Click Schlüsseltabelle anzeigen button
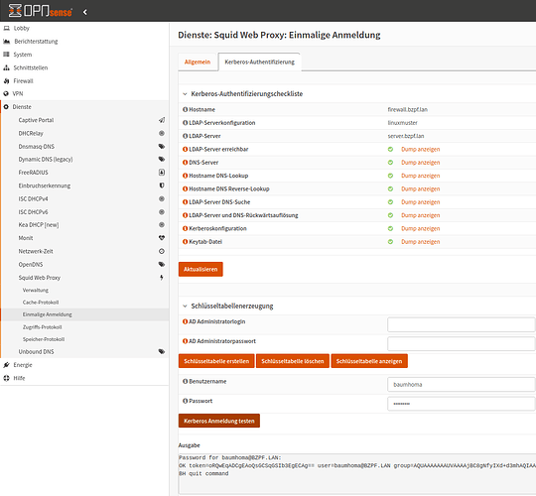The height and width of the screenshot is (496, 536). point(369,361)
